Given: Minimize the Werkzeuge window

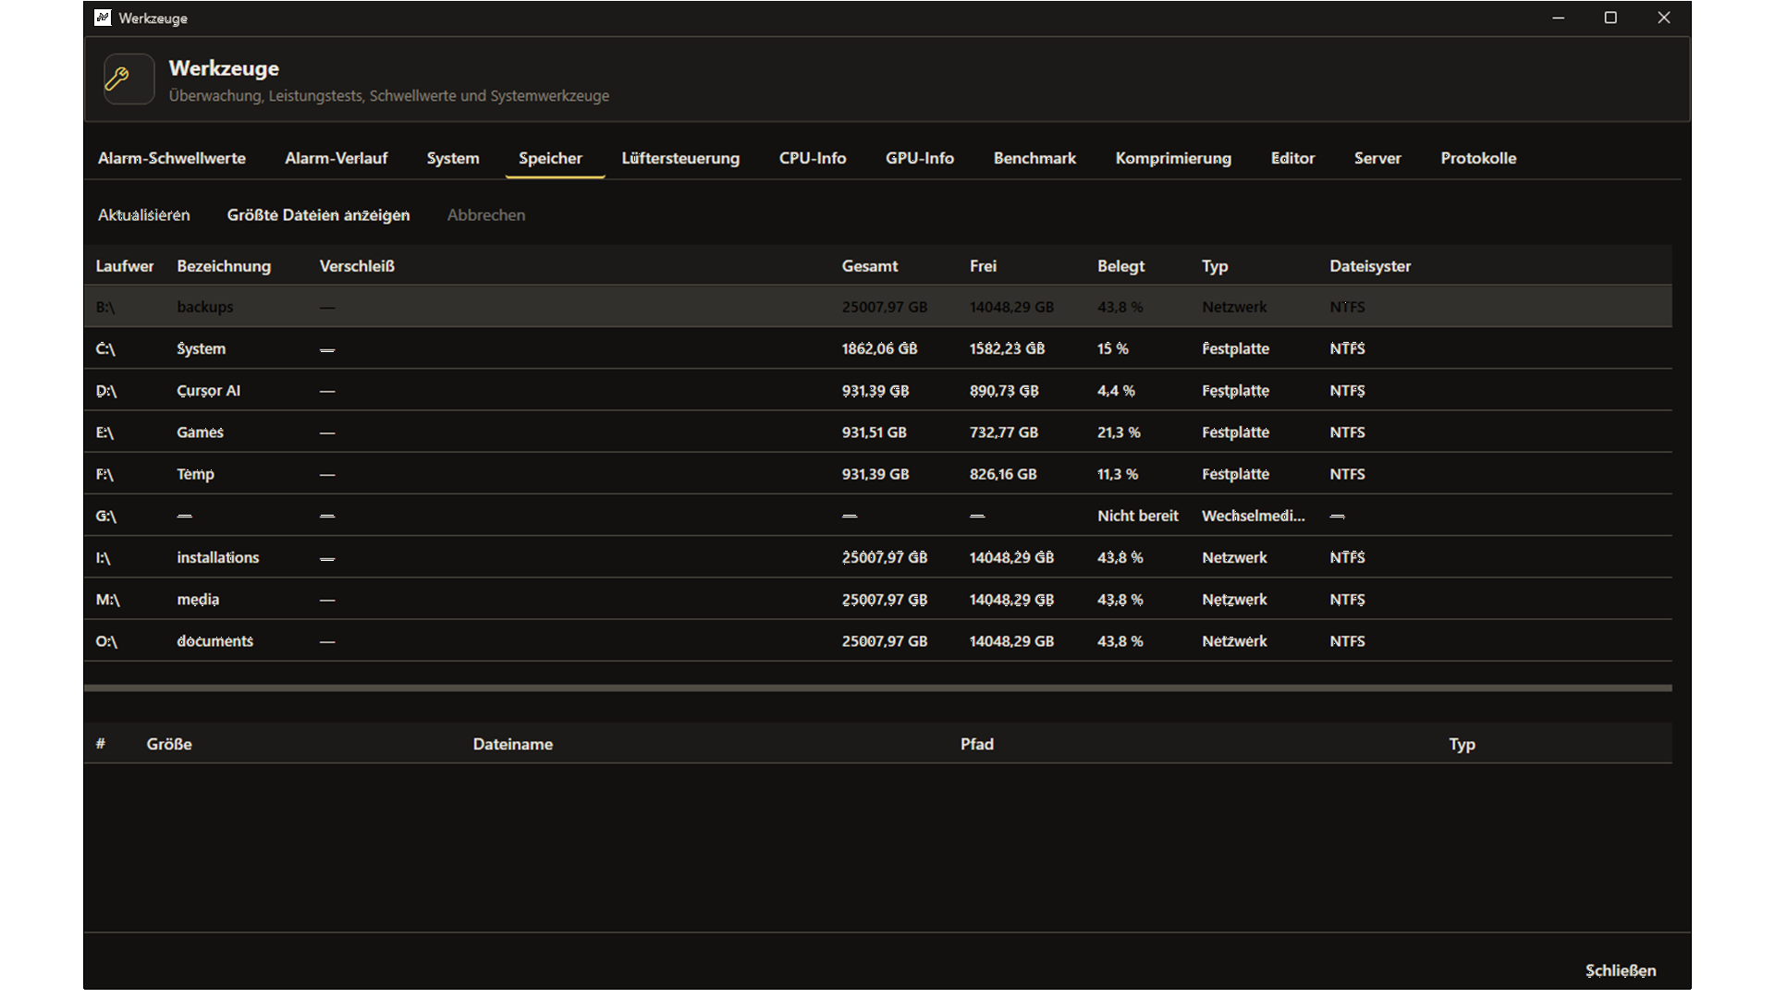Looking at the screenshot, I should coord(1558,18).
